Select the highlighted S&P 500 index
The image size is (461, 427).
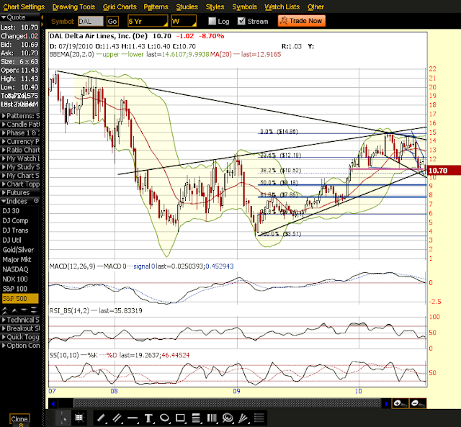point(20,299)
